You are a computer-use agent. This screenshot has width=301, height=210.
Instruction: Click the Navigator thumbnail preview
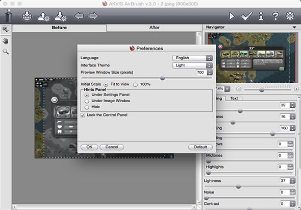pyautogui.click(x=252, y=58)
